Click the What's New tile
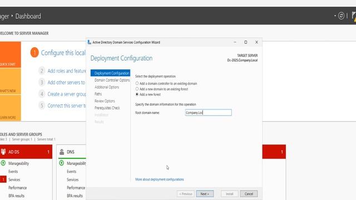The image size is (356, 200). point(11,82)
